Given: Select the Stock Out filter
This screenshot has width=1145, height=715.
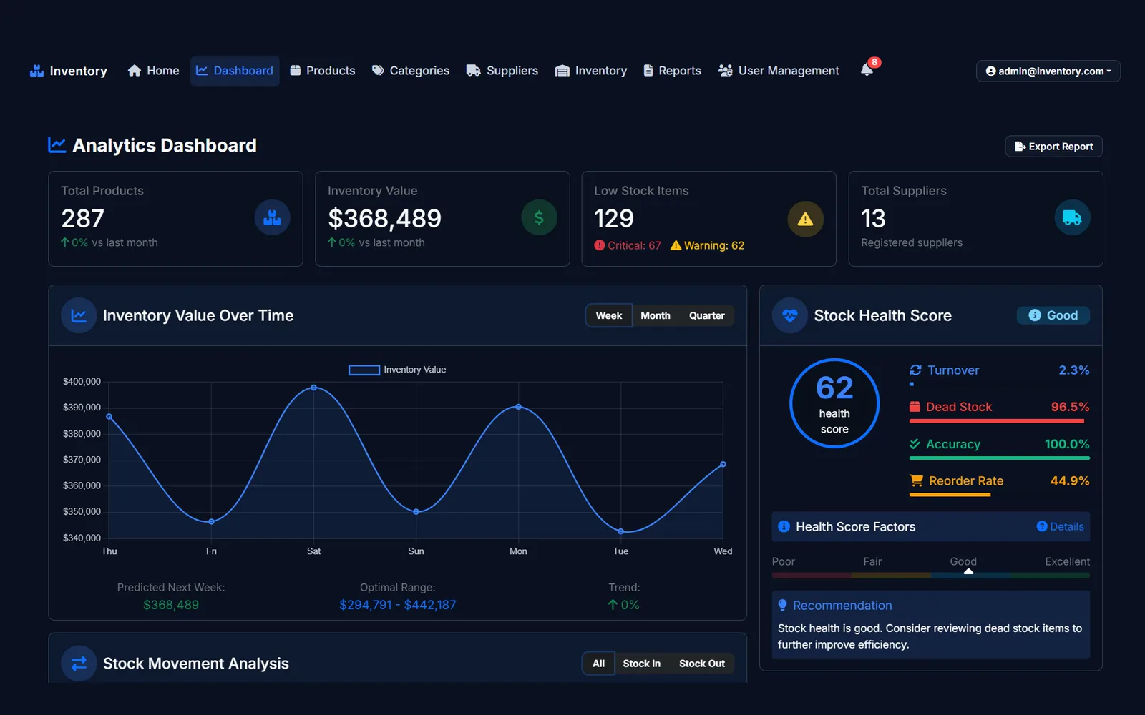Looking at the screenshot, I should pos(702,664).
